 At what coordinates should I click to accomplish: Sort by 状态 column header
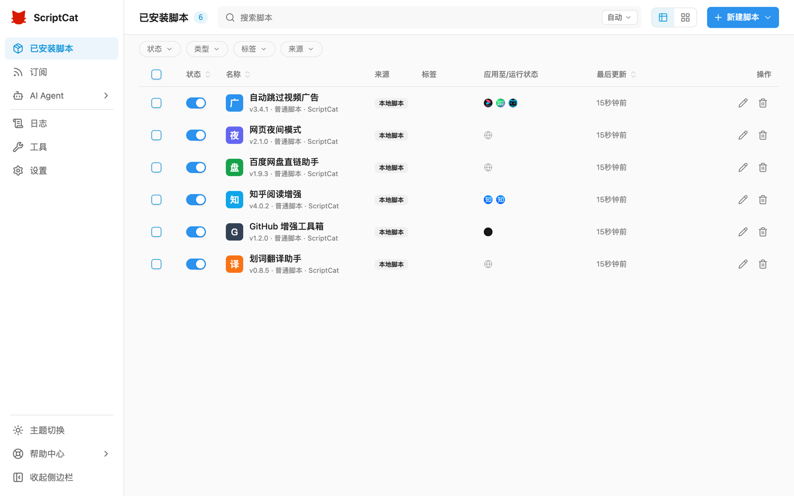pyautogui.click(x=198, y=74)
